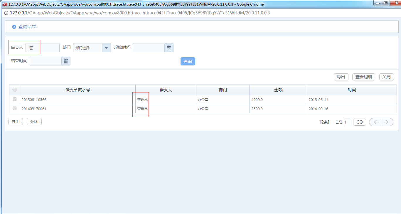This screenshot has height=214, width=401.
Task: Click the site info icon in address bar
Action: (6, 13)
